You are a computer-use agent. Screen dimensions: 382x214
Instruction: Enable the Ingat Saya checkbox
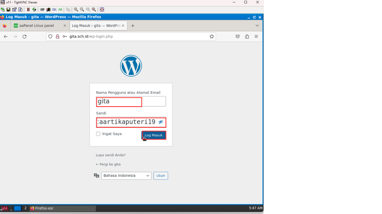[x=98, y=134]
